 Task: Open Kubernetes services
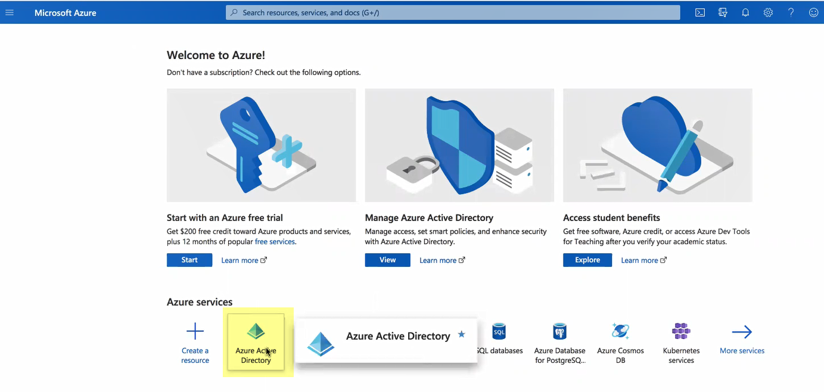(681, 342)
